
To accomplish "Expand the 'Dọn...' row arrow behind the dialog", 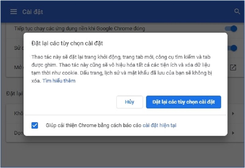I will pos(233,133).
